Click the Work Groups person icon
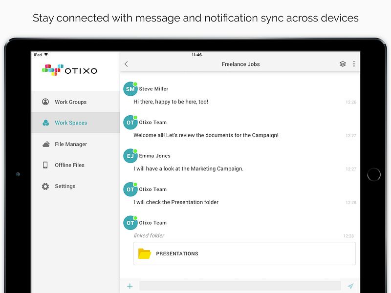Image resolution: width=391 pixels, height=293 pixels. point(45,102)
